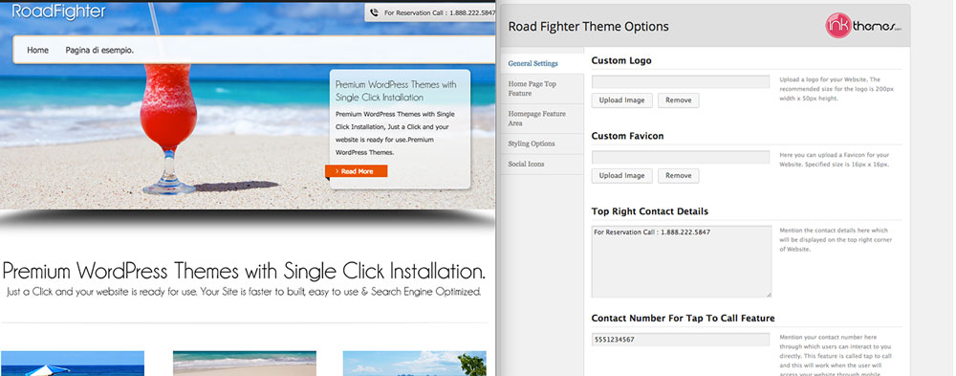This screenshot has height=376, width=956.
Task: Click Remove under Custom Logo
Action: 679,100
